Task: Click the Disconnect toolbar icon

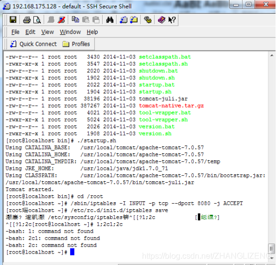Action: click(x=61, y=20)
